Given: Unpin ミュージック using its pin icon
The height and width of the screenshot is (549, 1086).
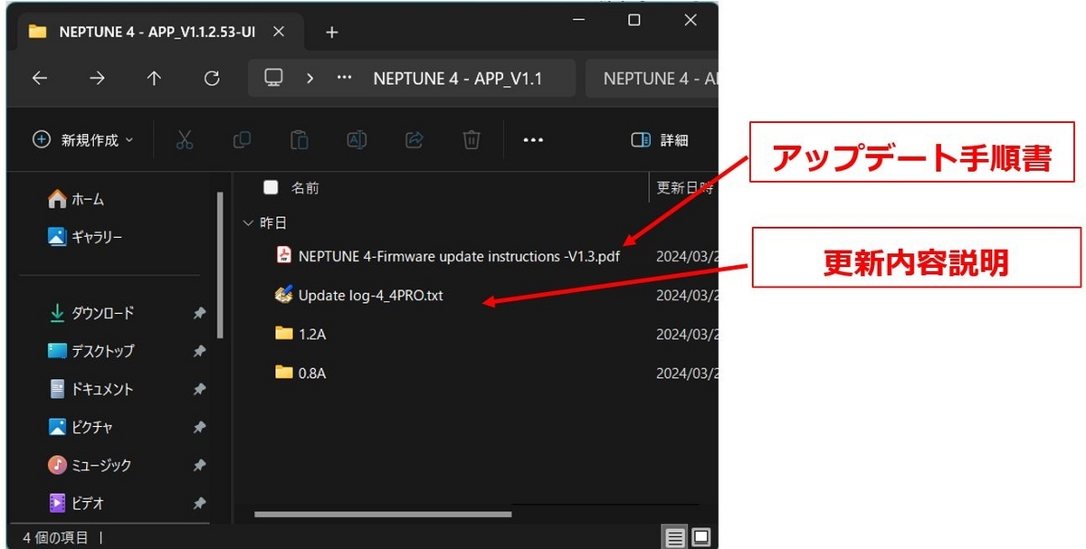Looking at the screenshot, I should pos(199,465).
